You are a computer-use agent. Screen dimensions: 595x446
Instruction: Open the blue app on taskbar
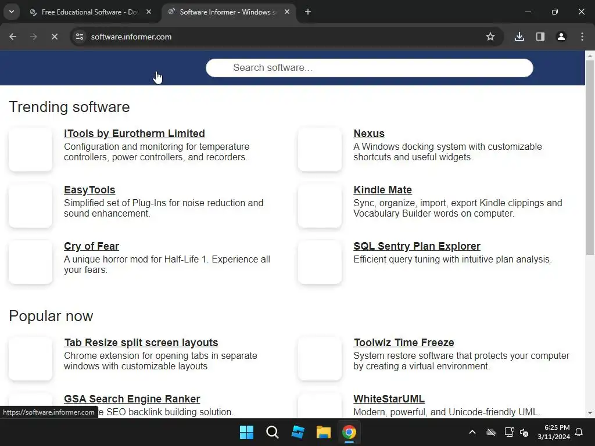(298, 432)
